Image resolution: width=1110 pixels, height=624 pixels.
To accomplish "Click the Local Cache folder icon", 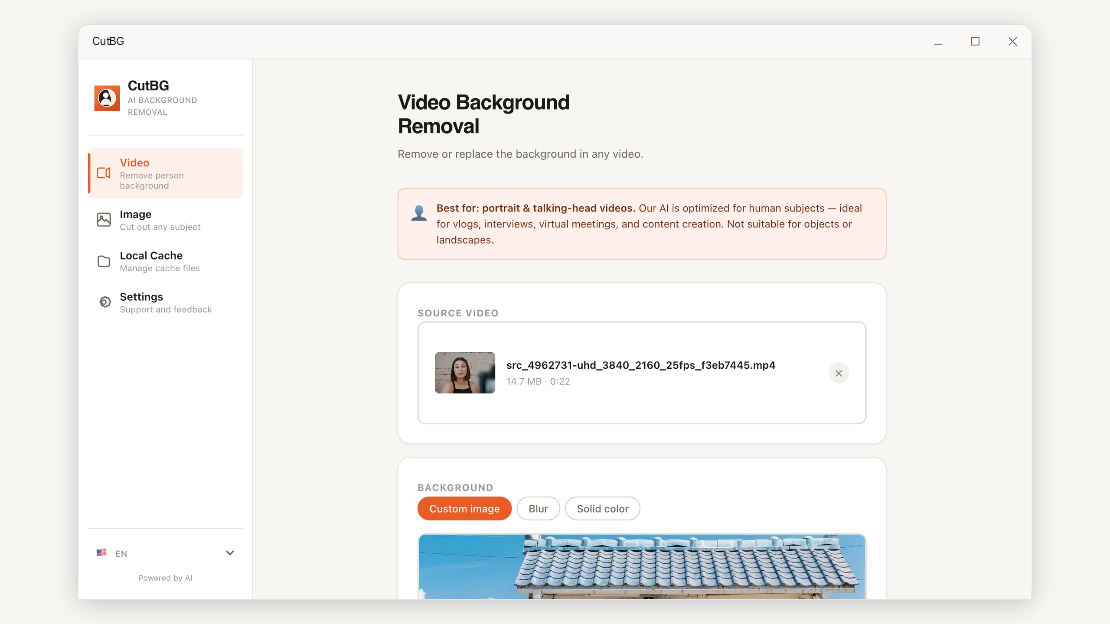I will (104, 261).
